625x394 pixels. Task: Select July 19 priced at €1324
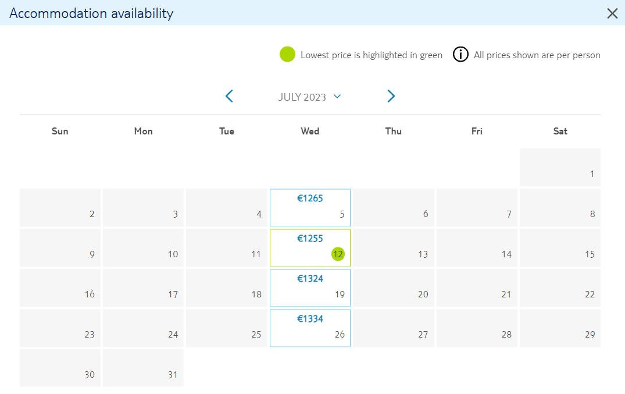310,288
